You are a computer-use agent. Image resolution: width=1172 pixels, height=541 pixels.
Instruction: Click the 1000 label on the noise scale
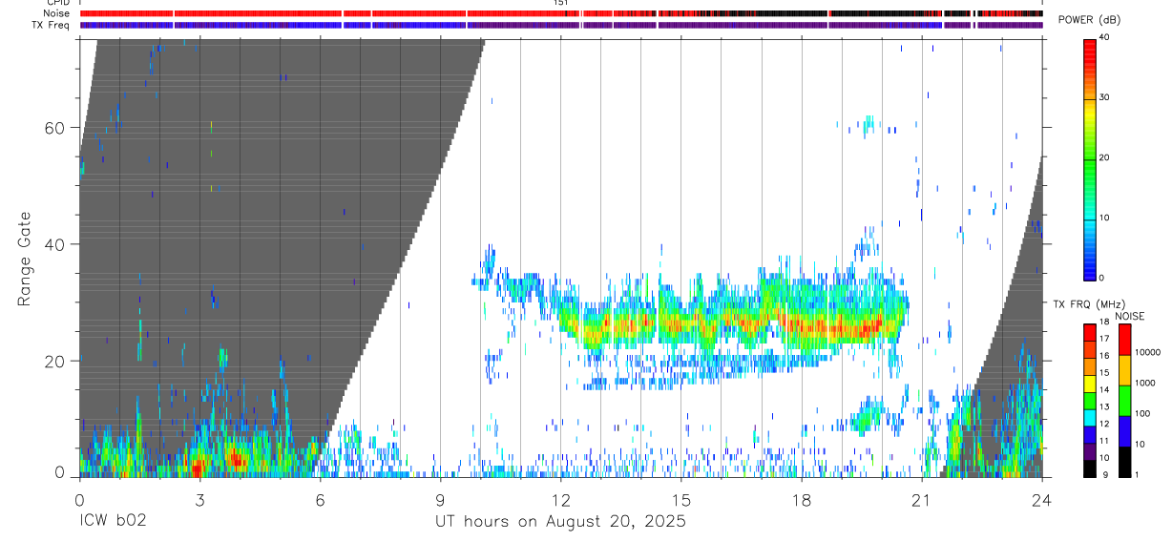(1145, 384)
